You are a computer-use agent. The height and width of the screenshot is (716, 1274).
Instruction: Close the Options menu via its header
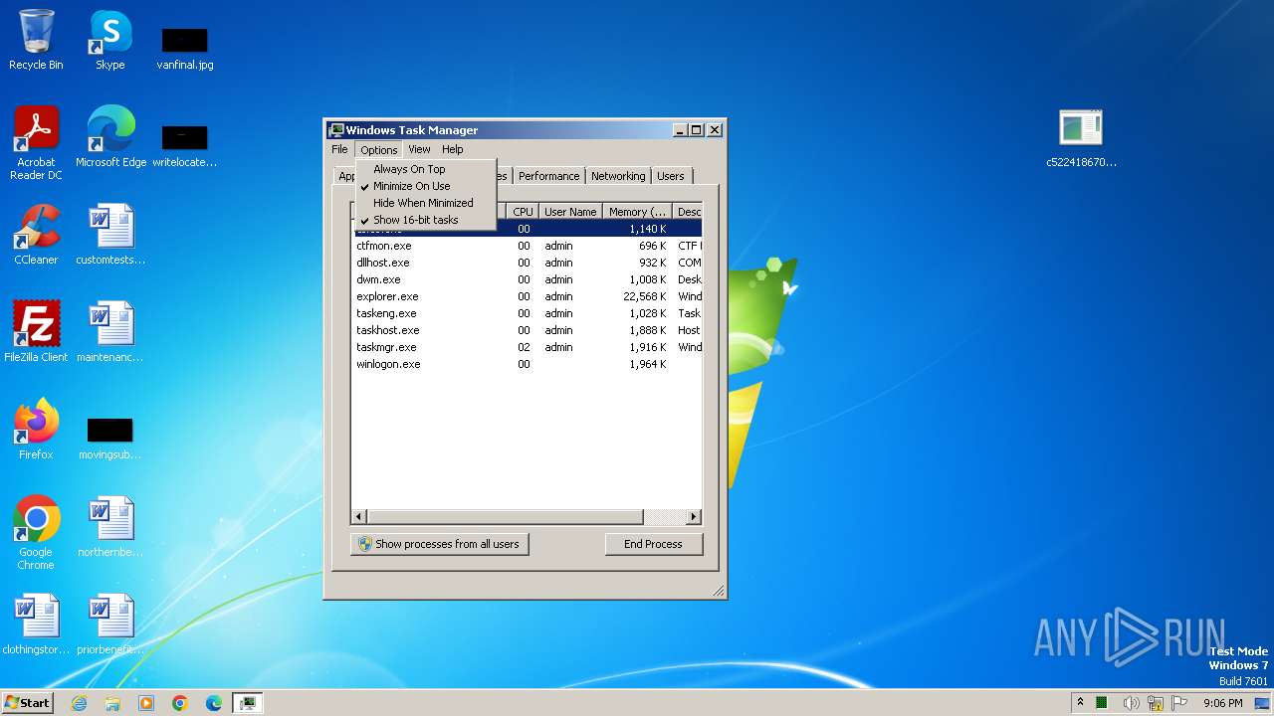(x=378, y=149)
